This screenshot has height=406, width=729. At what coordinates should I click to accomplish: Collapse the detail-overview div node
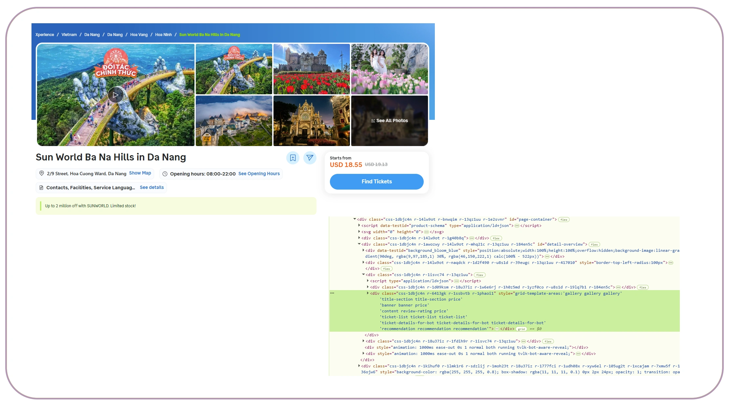click(359, 244)
